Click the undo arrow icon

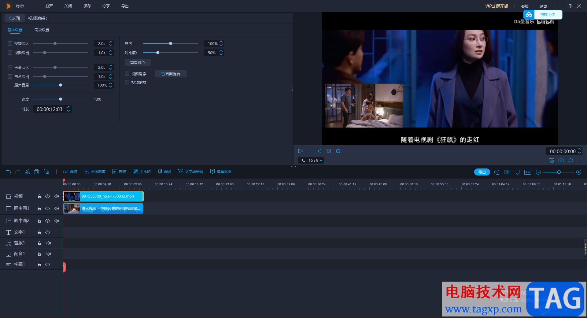[x=8, y=172]
